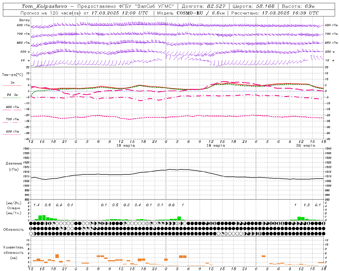The height and width of the screenshot is (271, 339).
Task: Click the 'Давление' pressure label
Action: (x=13, y=164)
